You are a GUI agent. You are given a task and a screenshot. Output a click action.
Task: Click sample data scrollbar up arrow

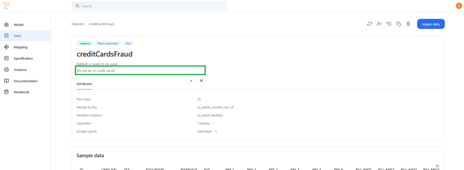437,166
